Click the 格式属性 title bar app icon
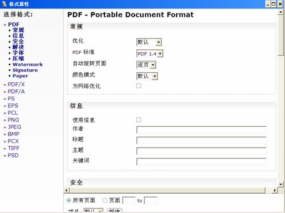 4,4
